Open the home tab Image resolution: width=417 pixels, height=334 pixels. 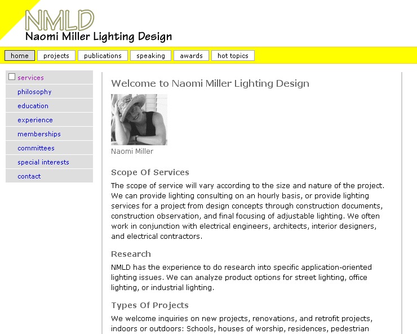point(20,56)
